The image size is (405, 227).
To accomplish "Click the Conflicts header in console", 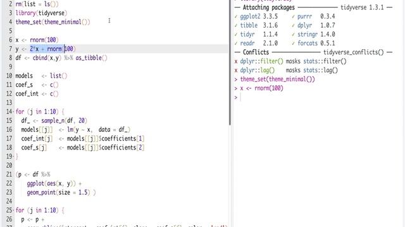I will click(x=256, y=52).
